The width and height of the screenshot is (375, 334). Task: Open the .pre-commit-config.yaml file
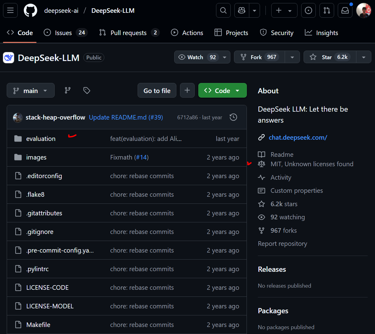(x=60, y=250)
